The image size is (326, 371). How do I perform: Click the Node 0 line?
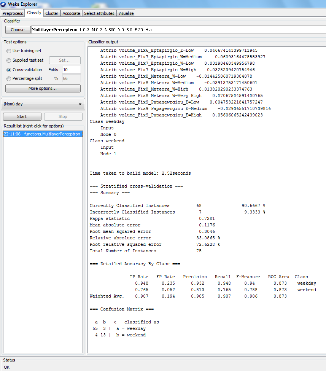(x=108, y=135)
